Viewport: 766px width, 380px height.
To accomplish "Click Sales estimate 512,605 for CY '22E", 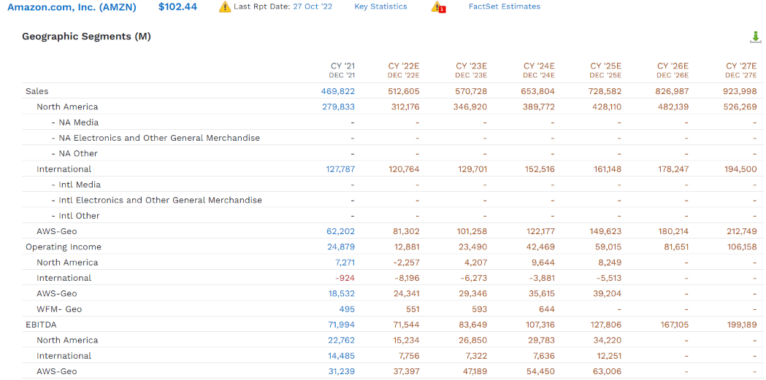I will click(x=403, y=91).
